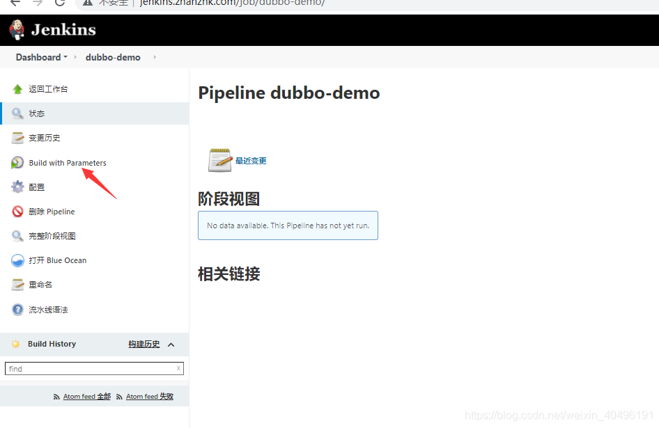Image resolution: width=659 pixels, height=428 pixels.
Task: Click the Jenkins butler logo icon
Action: click(x=17, y=30)
